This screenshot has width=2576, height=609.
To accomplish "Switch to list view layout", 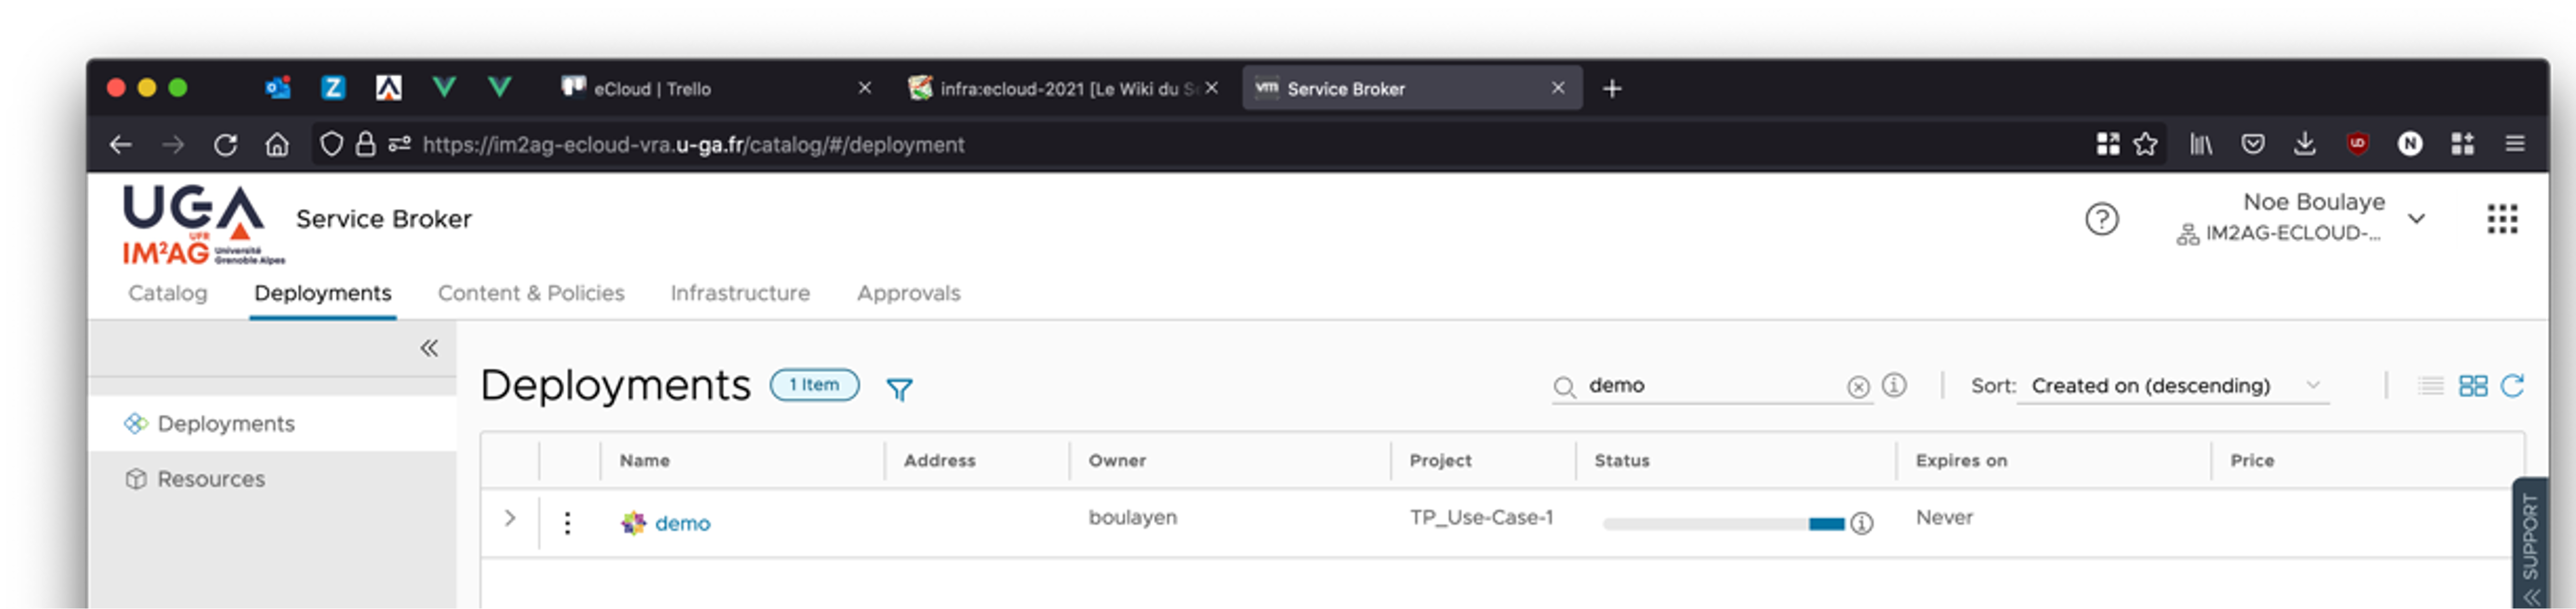I will pos(2430,386).
